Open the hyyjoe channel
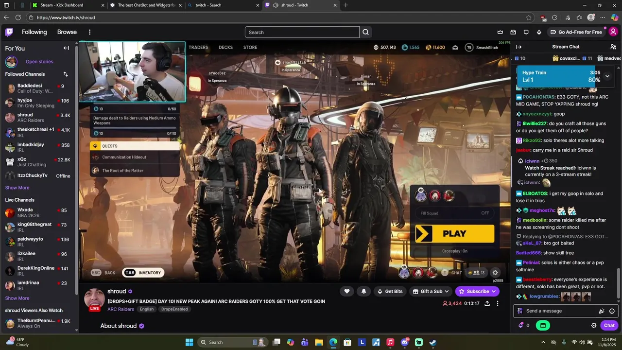The height and width of the screenshot is (350, 622). point(39,103)
